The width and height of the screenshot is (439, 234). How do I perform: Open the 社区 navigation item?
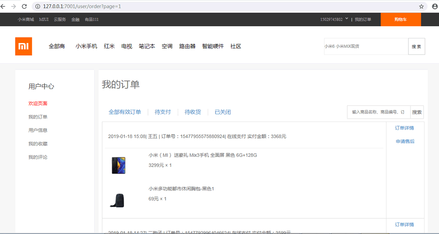tap(236, 47)
